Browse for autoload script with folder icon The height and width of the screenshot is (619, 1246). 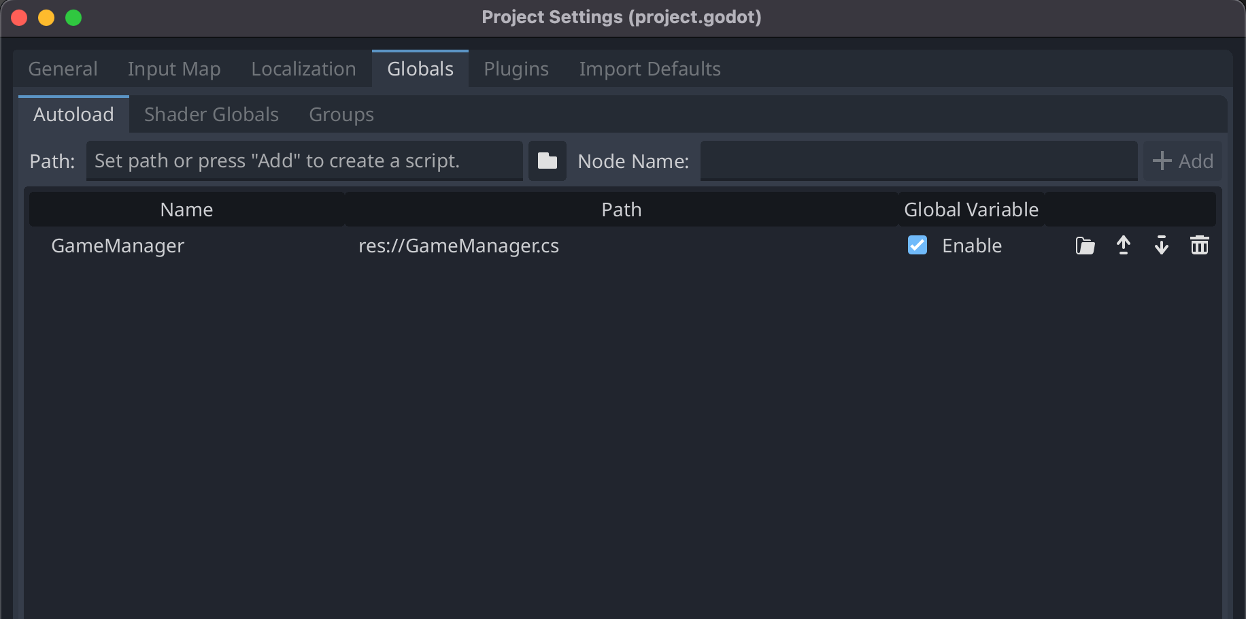pos(547,161)
